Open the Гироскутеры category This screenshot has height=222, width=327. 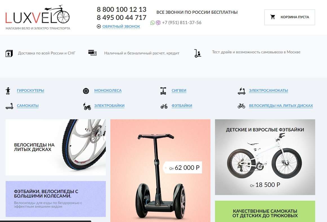click(x=30, y=90)
